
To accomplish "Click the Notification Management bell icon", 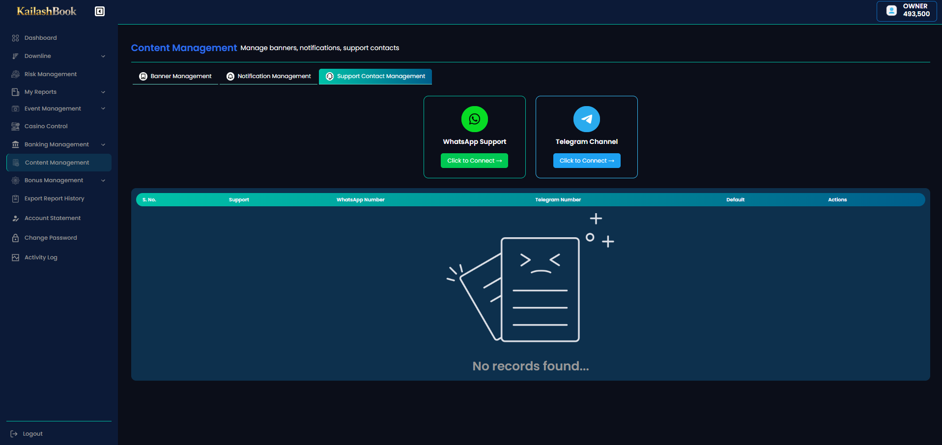I will click(230, 76).
